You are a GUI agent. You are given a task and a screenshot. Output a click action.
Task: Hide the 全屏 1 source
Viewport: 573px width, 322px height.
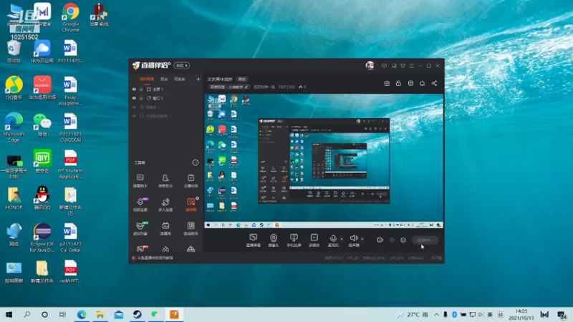(134, 89)
